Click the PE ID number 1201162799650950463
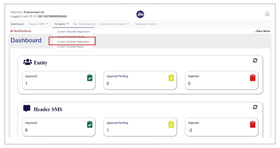The image size is (280, 148). pos(52,16)
